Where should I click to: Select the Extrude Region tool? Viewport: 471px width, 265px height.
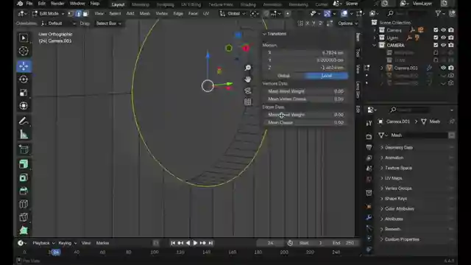pos(24,164)
